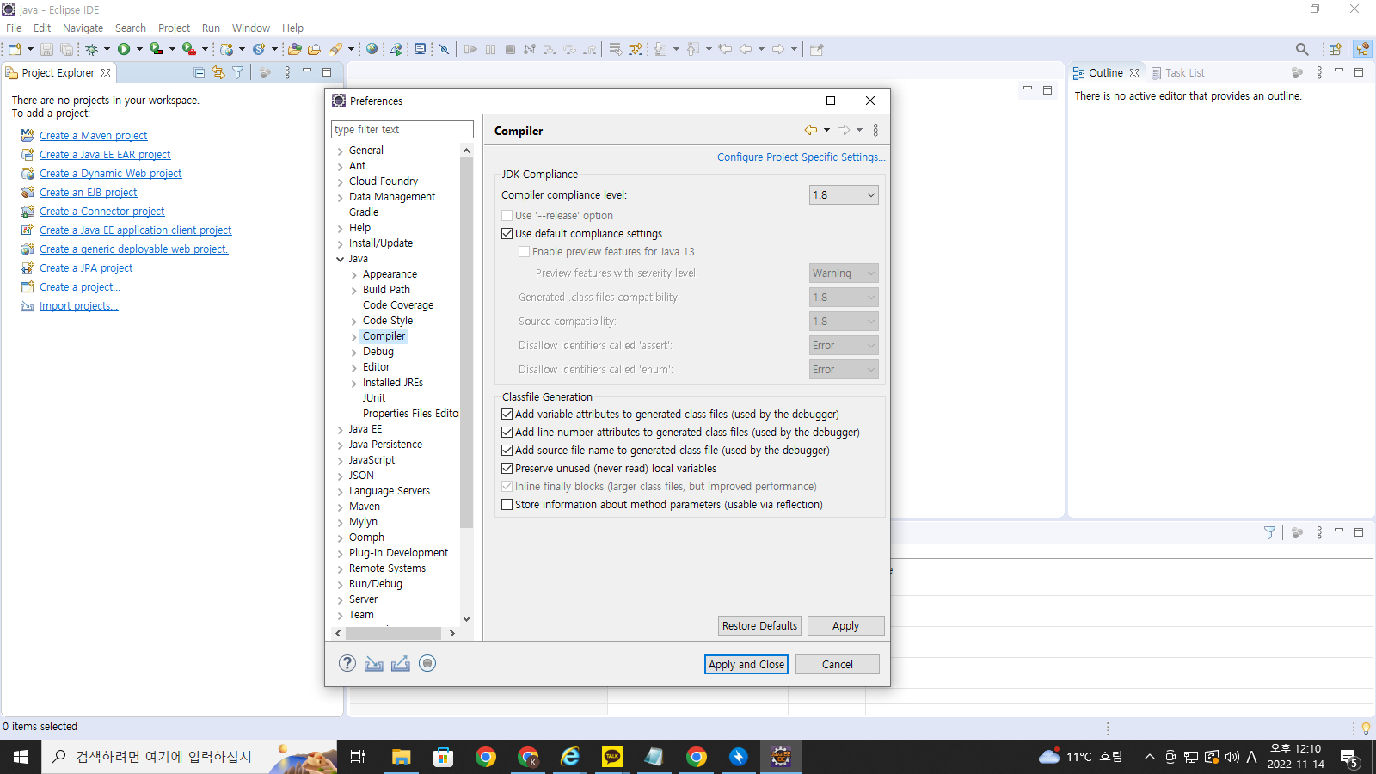The height and width of the screenshot is (774, 1376).
Task: Click Import projects link
Action: 78,306
